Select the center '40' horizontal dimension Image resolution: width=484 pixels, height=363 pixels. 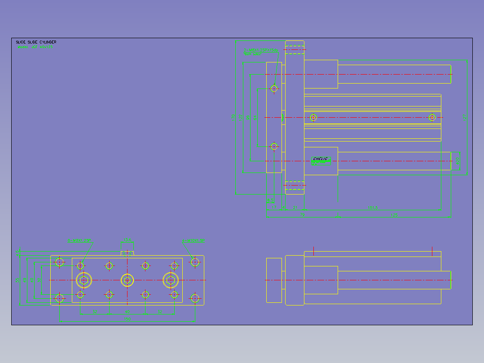click(127, 312)
